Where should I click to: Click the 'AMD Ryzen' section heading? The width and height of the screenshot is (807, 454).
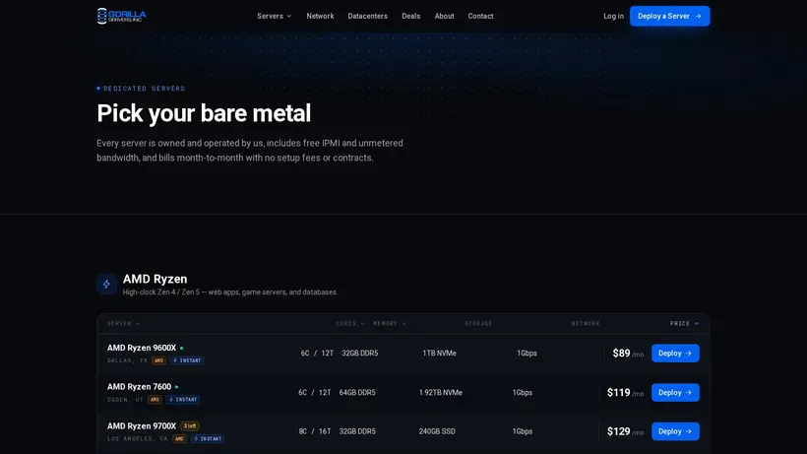pyautogui.click(x=155, y=279)
